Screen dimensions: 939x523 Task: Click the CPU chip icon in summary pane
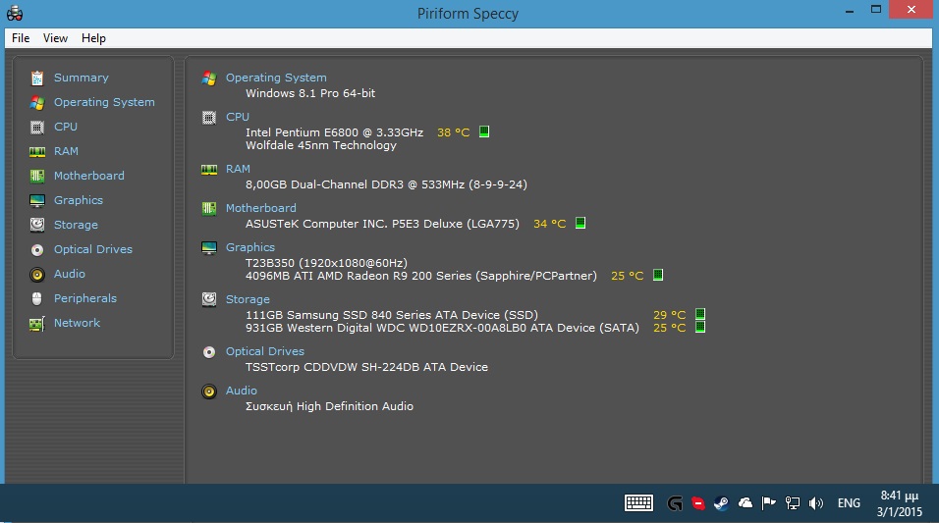[209, 118]
